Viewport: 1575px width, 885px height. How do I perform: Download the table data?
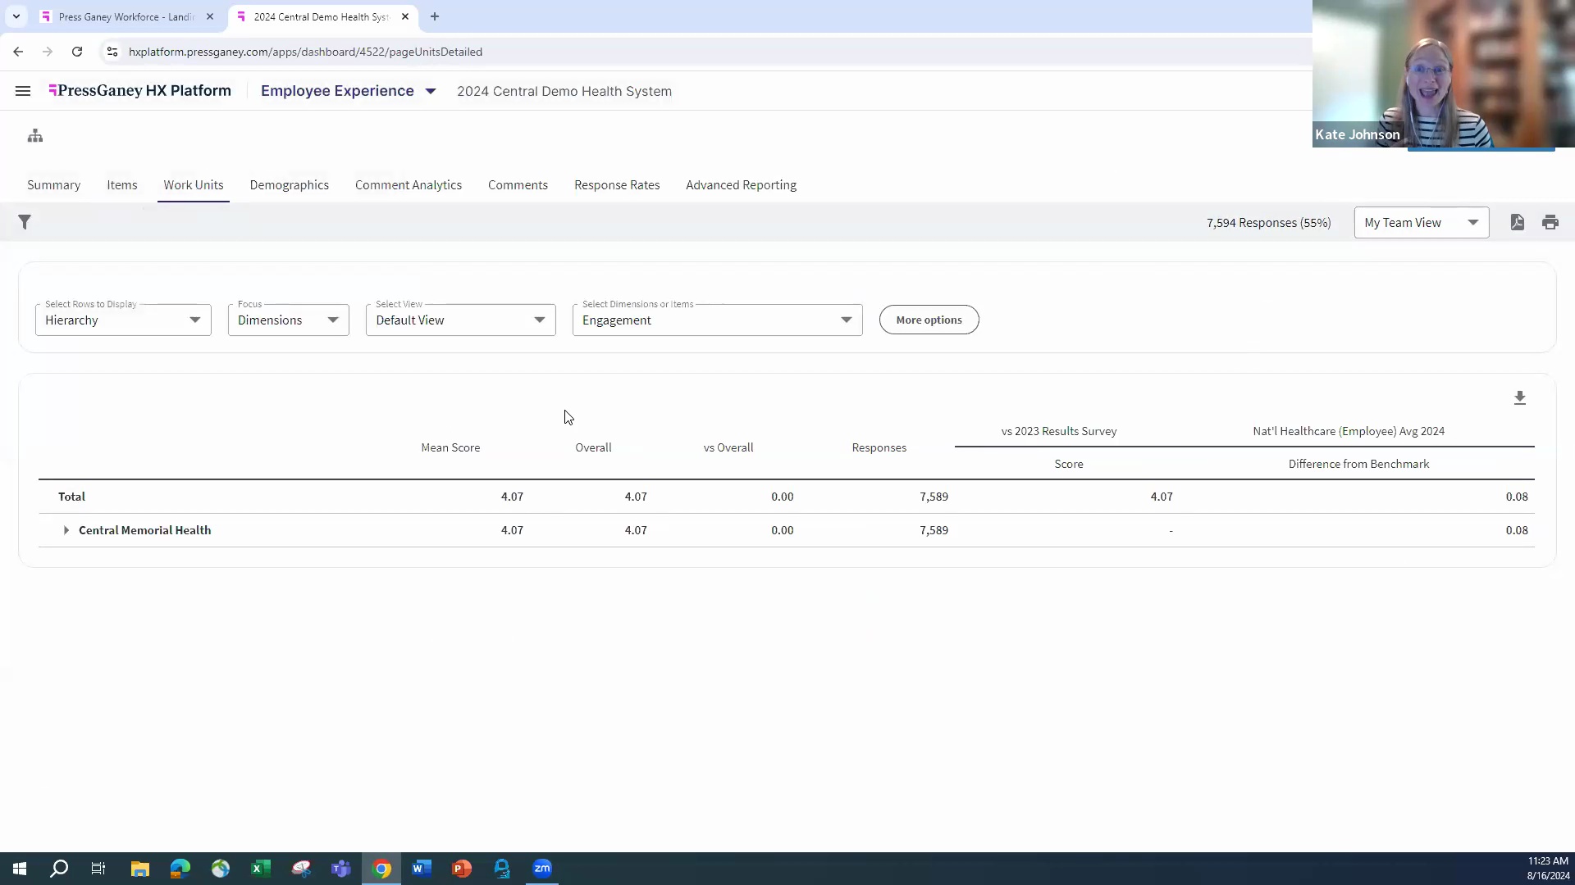[x=1520, y=398]
